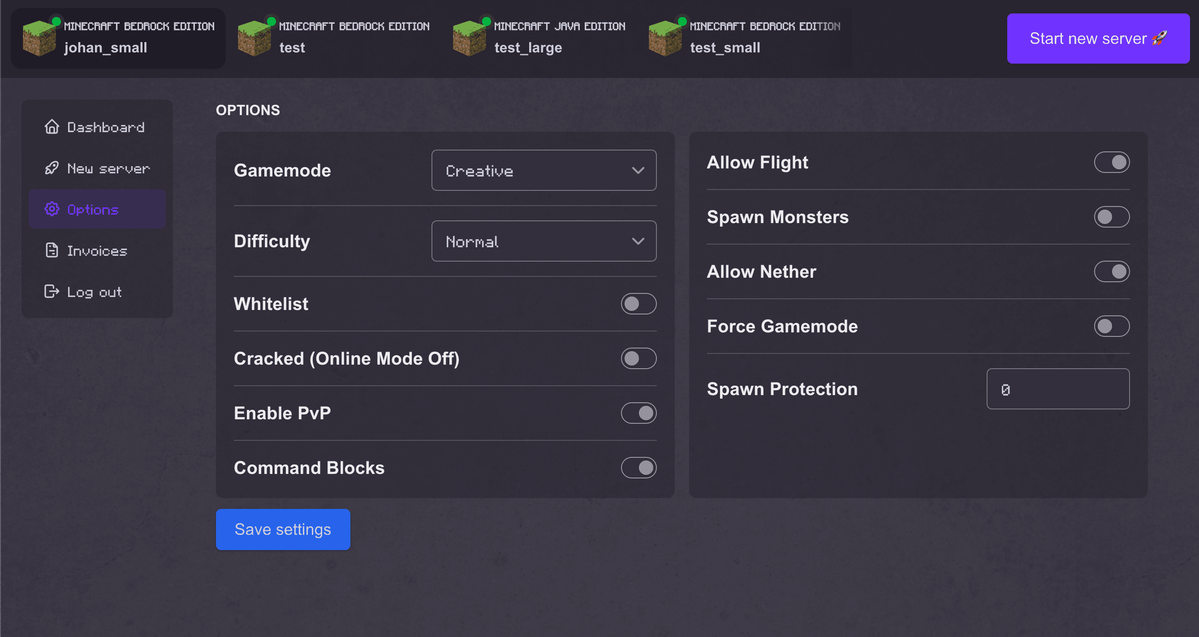Click the OPTIONS heading text

(x=248, y=110)
